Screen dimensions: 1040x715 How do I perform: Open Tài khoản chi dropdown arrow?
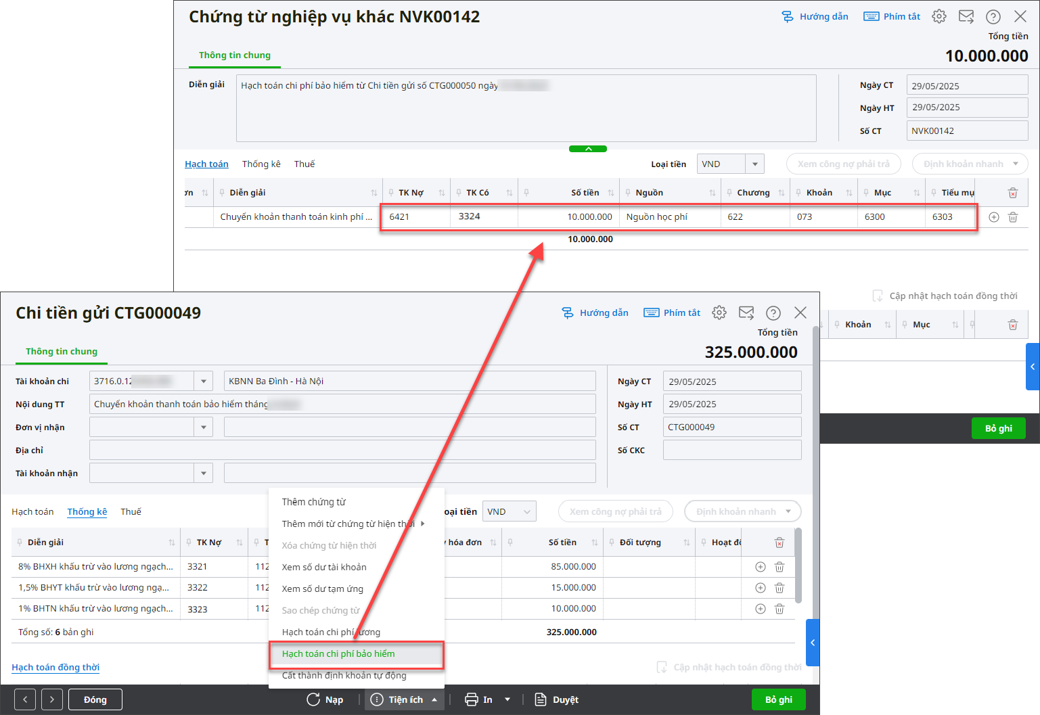tap(203, 381)
